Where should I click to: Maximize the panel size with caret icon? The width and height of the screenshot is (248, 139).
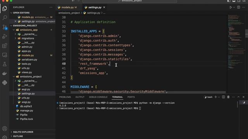(238, 97)
